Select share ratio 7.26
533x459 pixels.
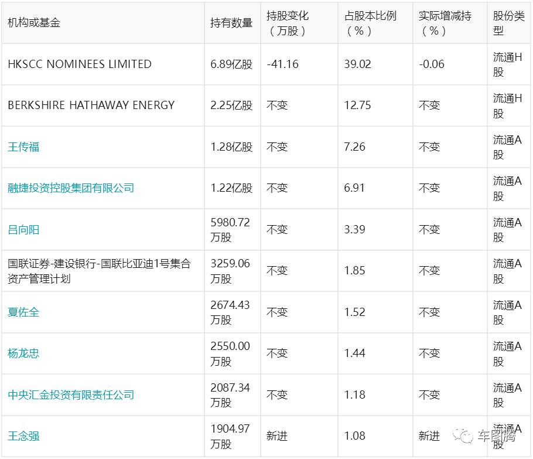[x=354, y=147]
